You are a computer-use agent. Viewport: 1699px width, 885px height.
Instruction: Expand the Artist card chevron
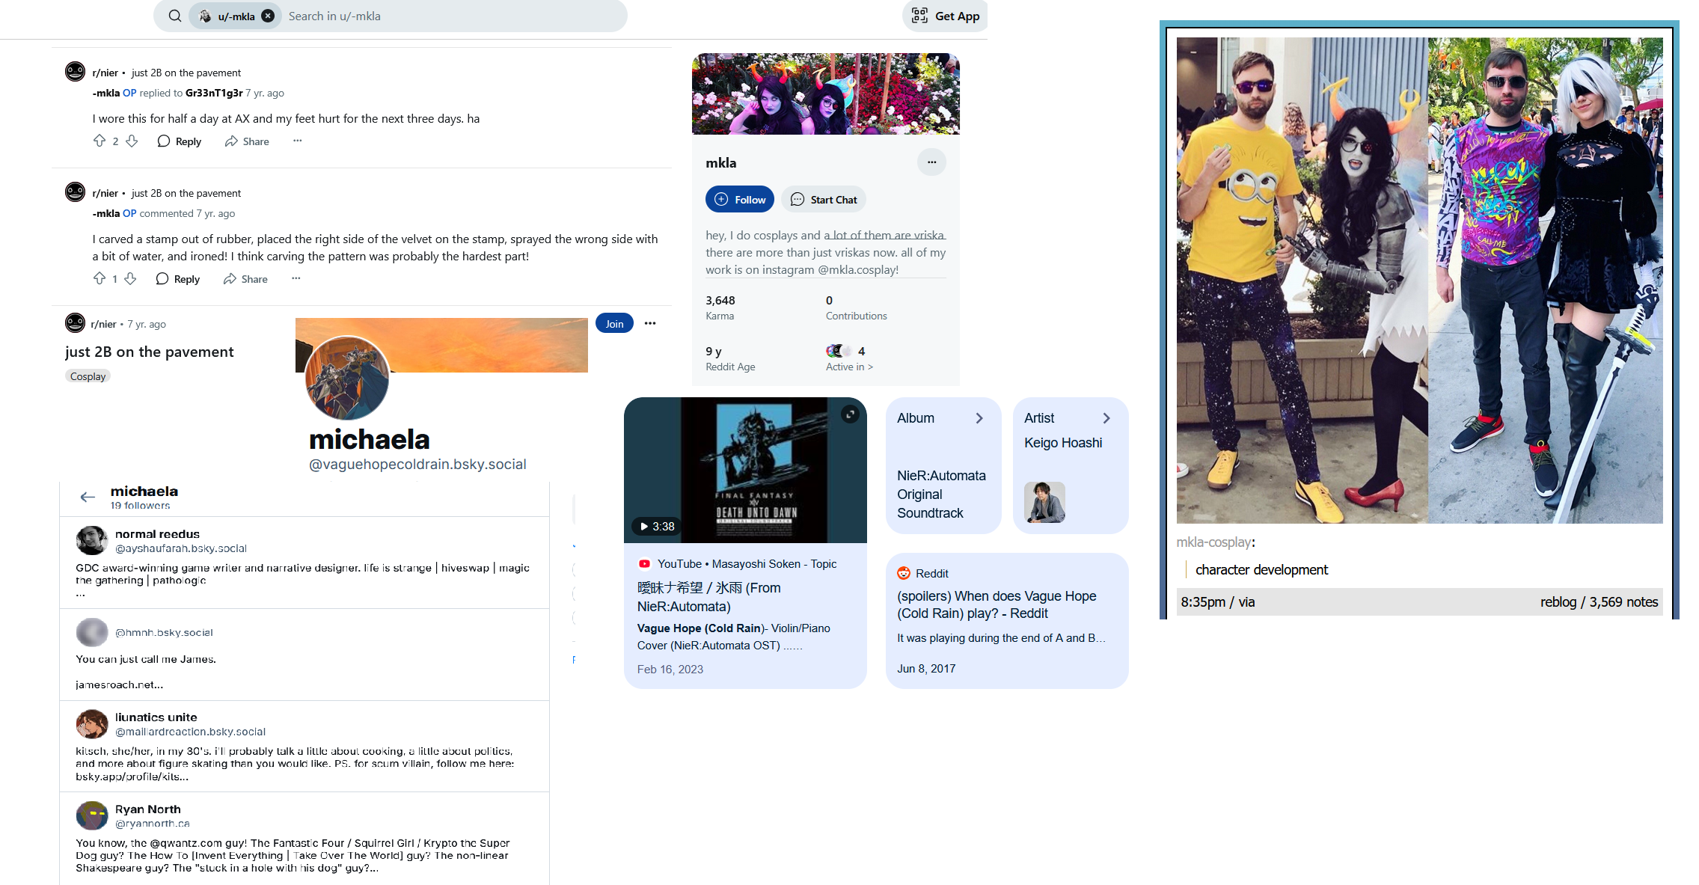1106,418
